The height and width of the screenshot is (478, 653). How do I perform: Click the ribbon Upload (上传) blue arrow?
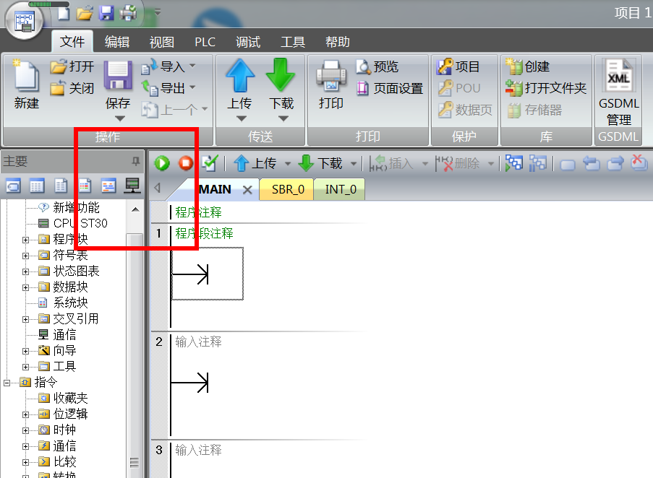tap(240, 75)
